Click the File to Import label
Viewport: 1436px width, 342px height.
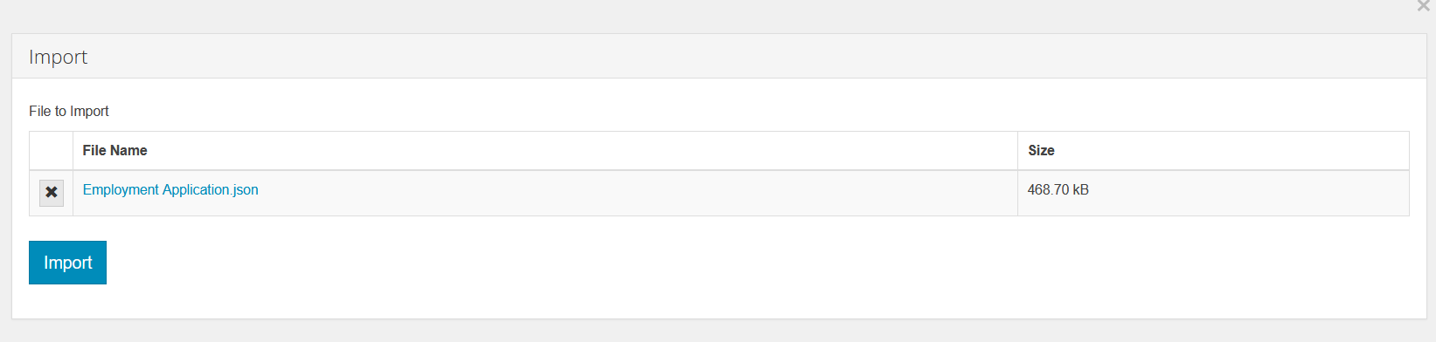point(69,111)
